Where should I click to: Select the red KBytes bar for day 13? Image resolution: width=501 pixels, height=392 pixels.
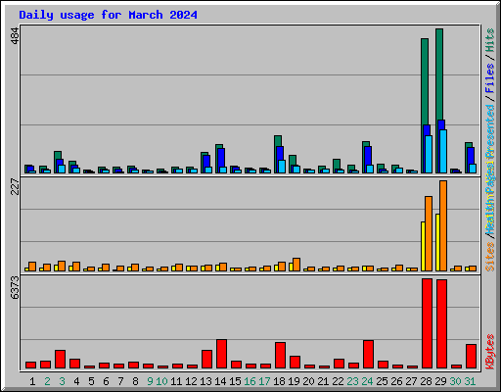206,360
